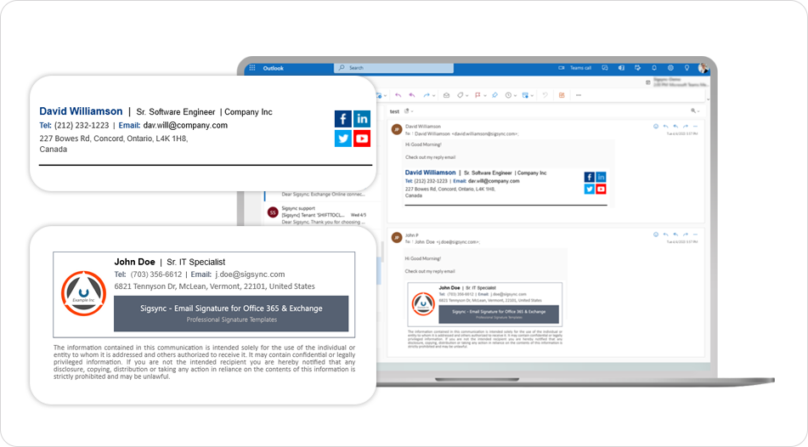This screenshot has width=808, height=447.
Task: Expand the flag options dropdown in toolbar
Action: [x=484, y=95]
